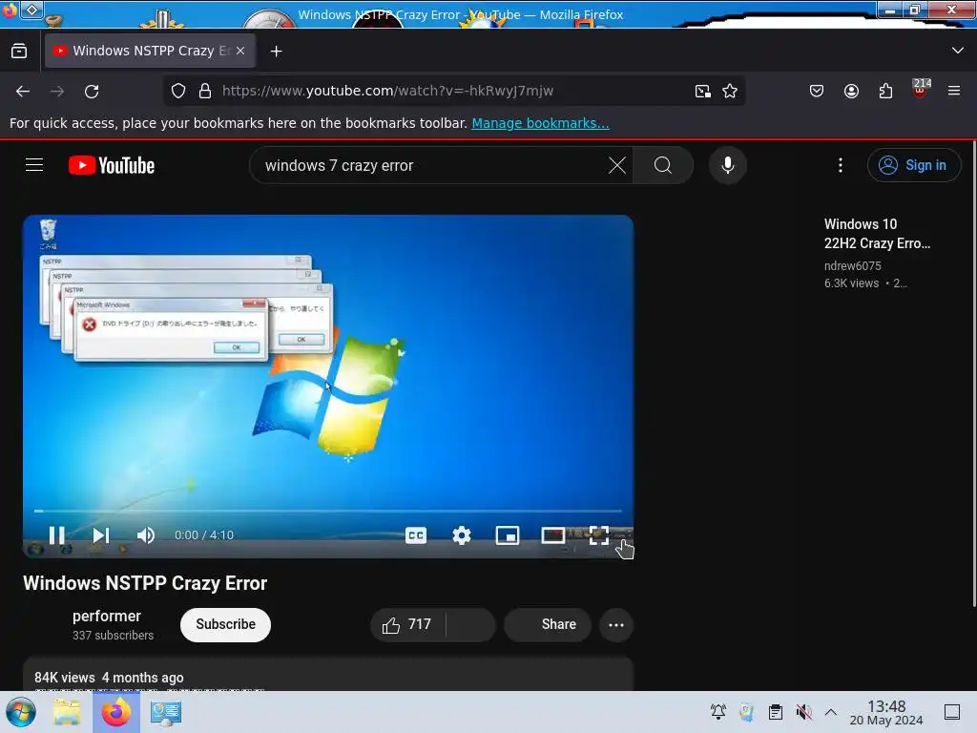
Task: Skip to the next video
Action: [101, 535]
